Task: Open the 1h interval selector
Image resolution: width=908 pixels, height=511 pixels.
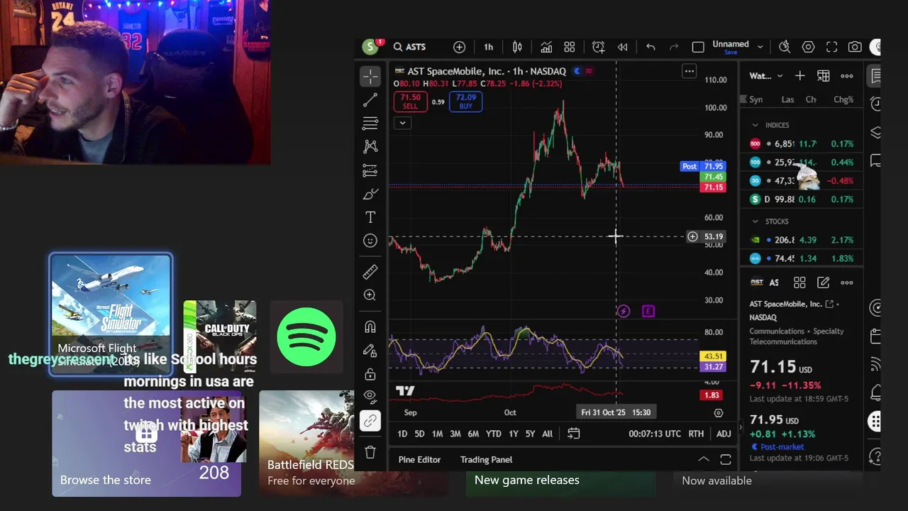Action: (x=488, y=47)
